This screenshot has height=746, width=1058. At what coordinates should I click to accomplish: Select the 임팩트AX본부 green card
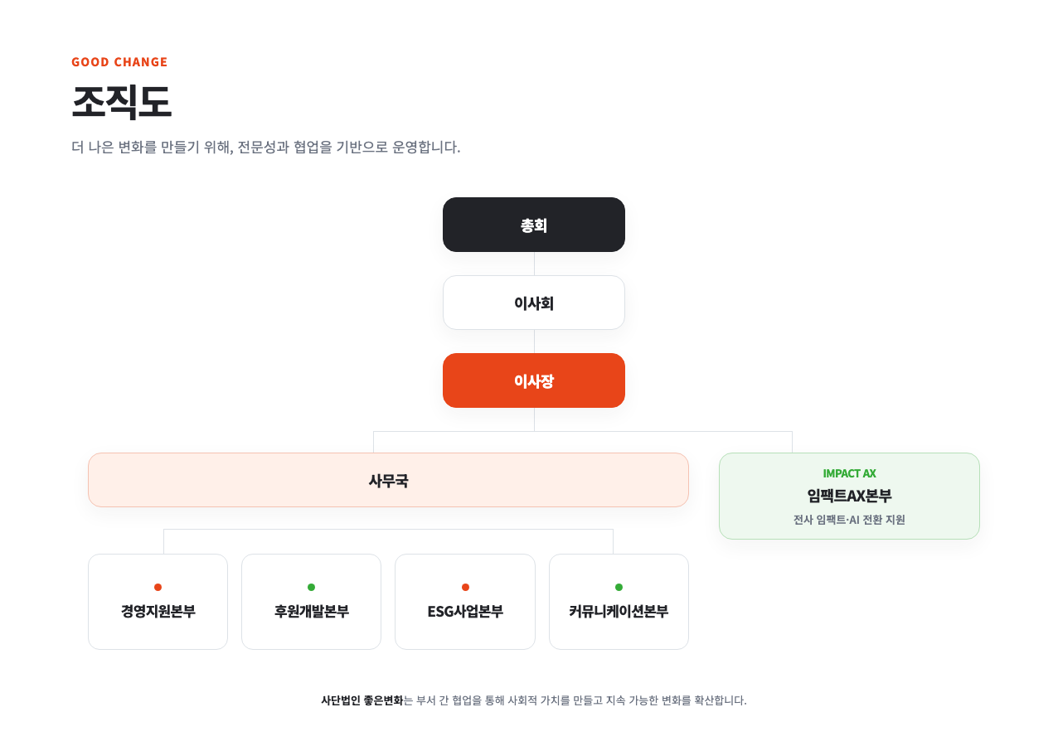pos(849,496)
